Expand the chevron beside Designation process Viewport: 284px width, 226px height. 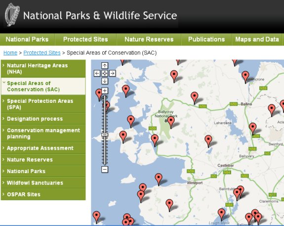click(x=3, y=119)
